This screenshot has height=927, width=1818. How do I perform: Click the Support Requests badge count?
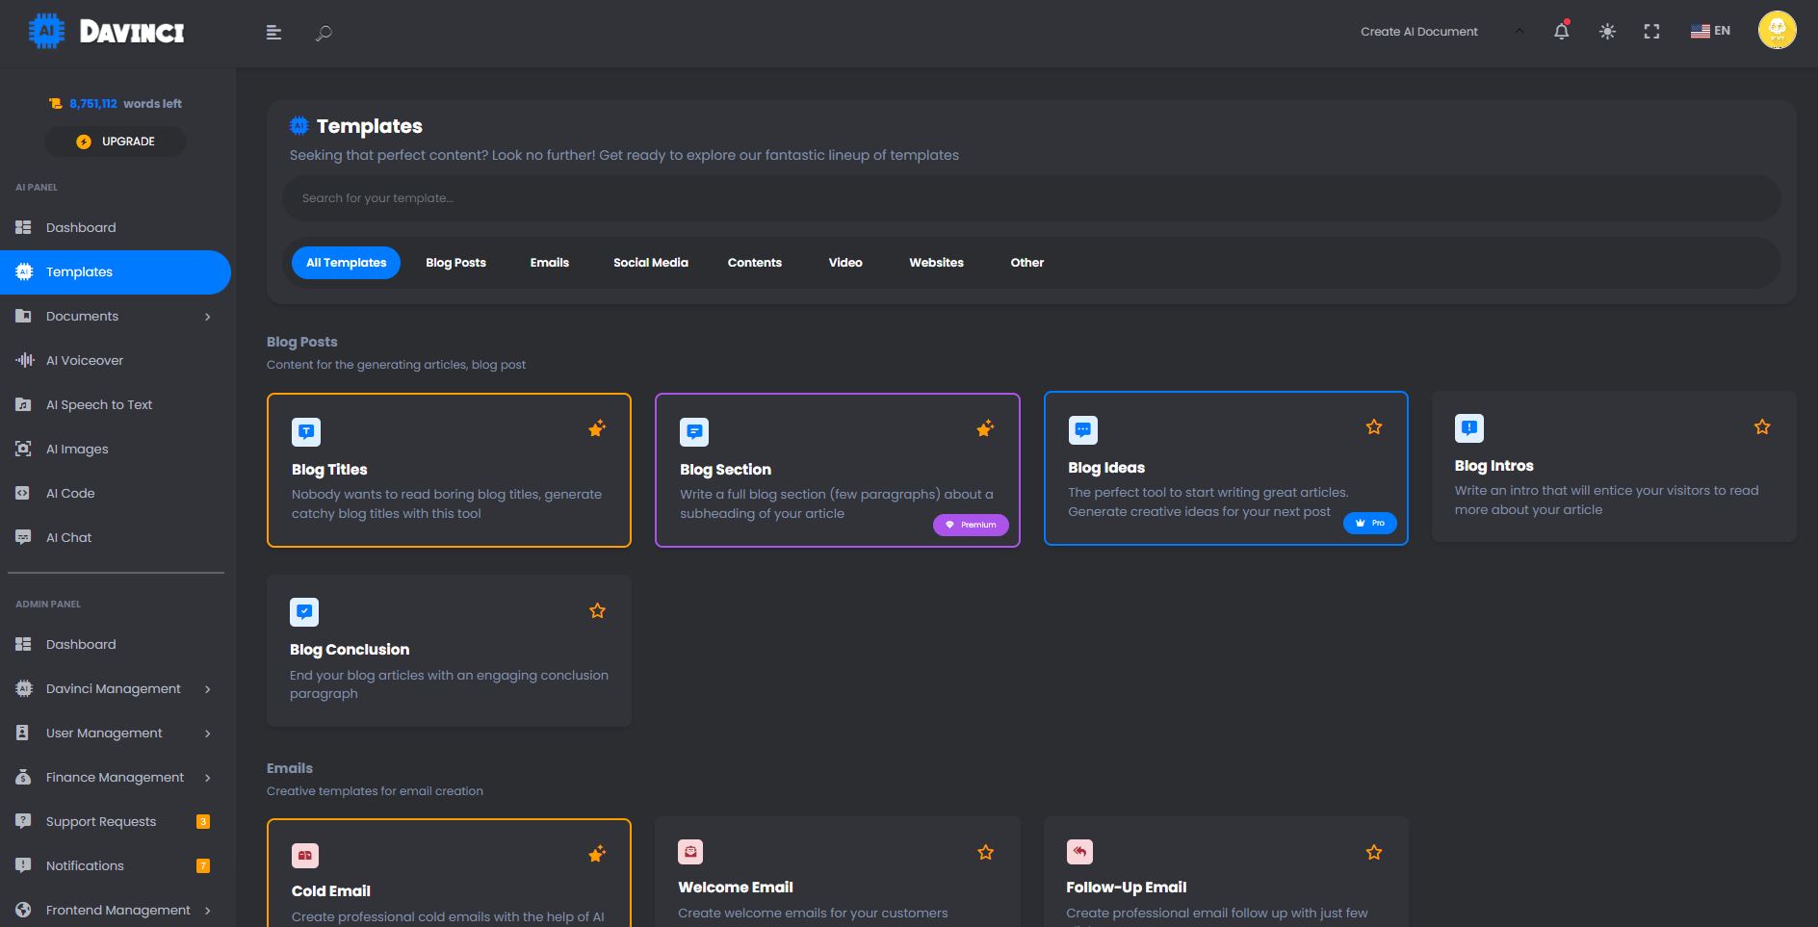[x=203, y=821]
